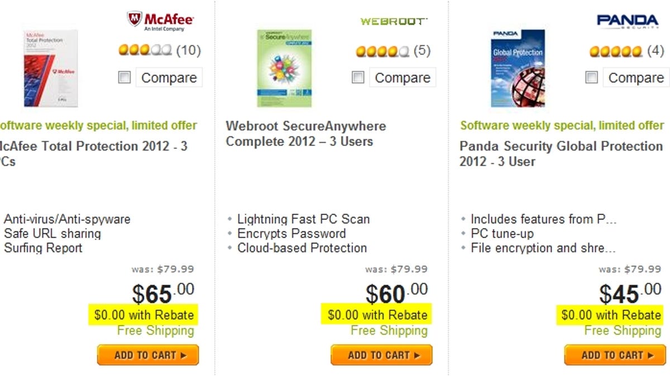
Task: Click McAfee Total Protection 2012 title link
Action: click(x=93, y=147)
